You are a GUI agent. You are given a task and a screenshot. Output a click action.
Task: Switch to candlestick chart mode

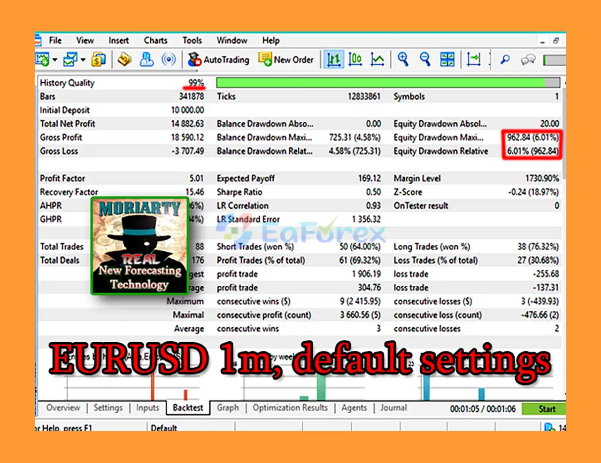(x=355, y=60)
